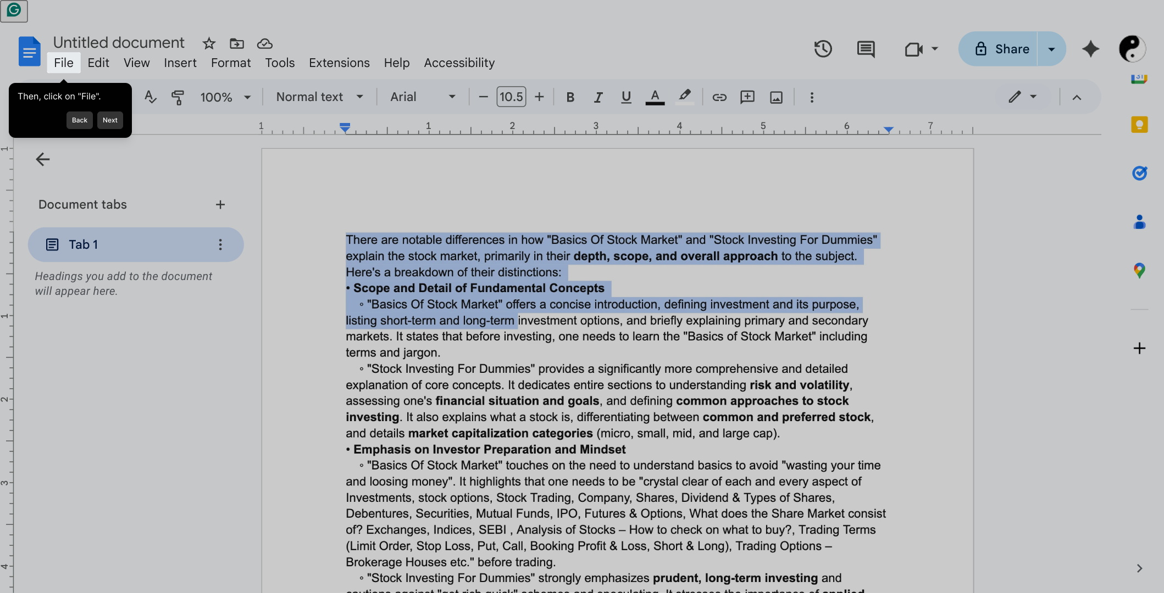Toggle underline formatting
Image resolution: width=1164 pixels, height=593 pixels.
point(626,97)
